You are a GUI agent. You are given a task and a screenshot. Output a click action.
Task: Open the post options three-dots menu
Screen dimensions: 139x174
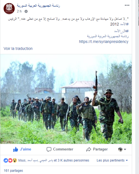(127, 5)
